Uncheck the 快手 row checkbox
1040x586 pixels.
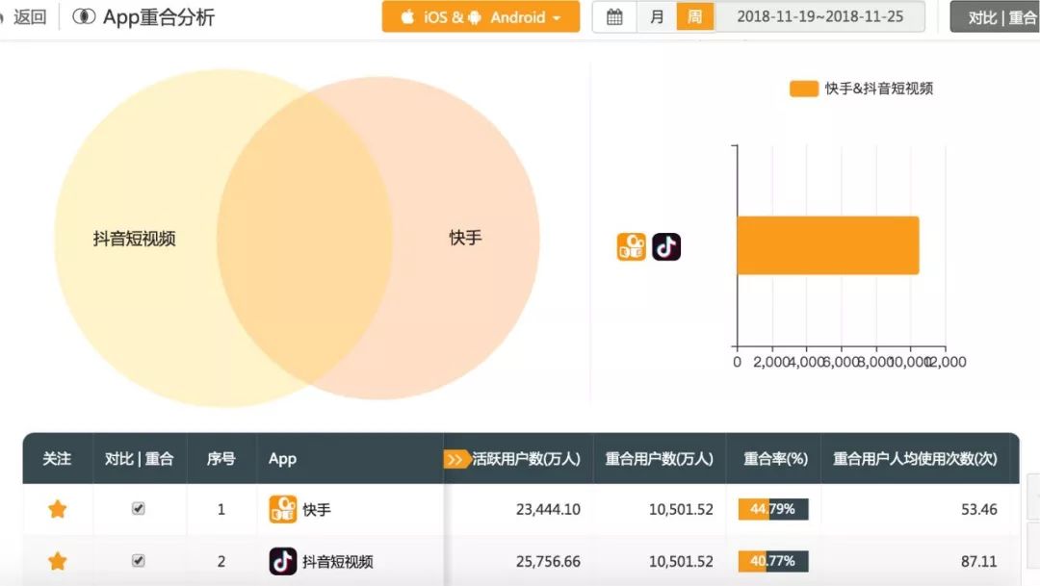pos(138,508)
